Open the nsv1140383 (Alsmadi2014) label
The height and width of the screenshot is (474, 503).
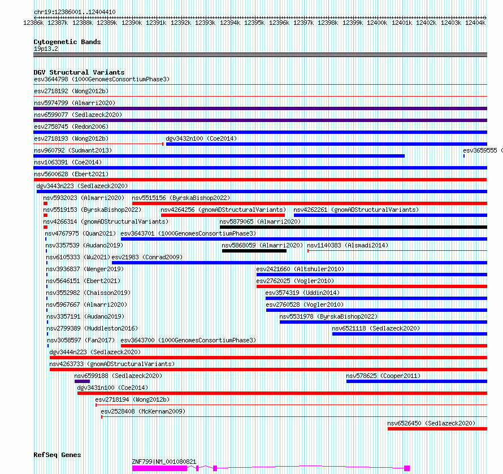348,245
